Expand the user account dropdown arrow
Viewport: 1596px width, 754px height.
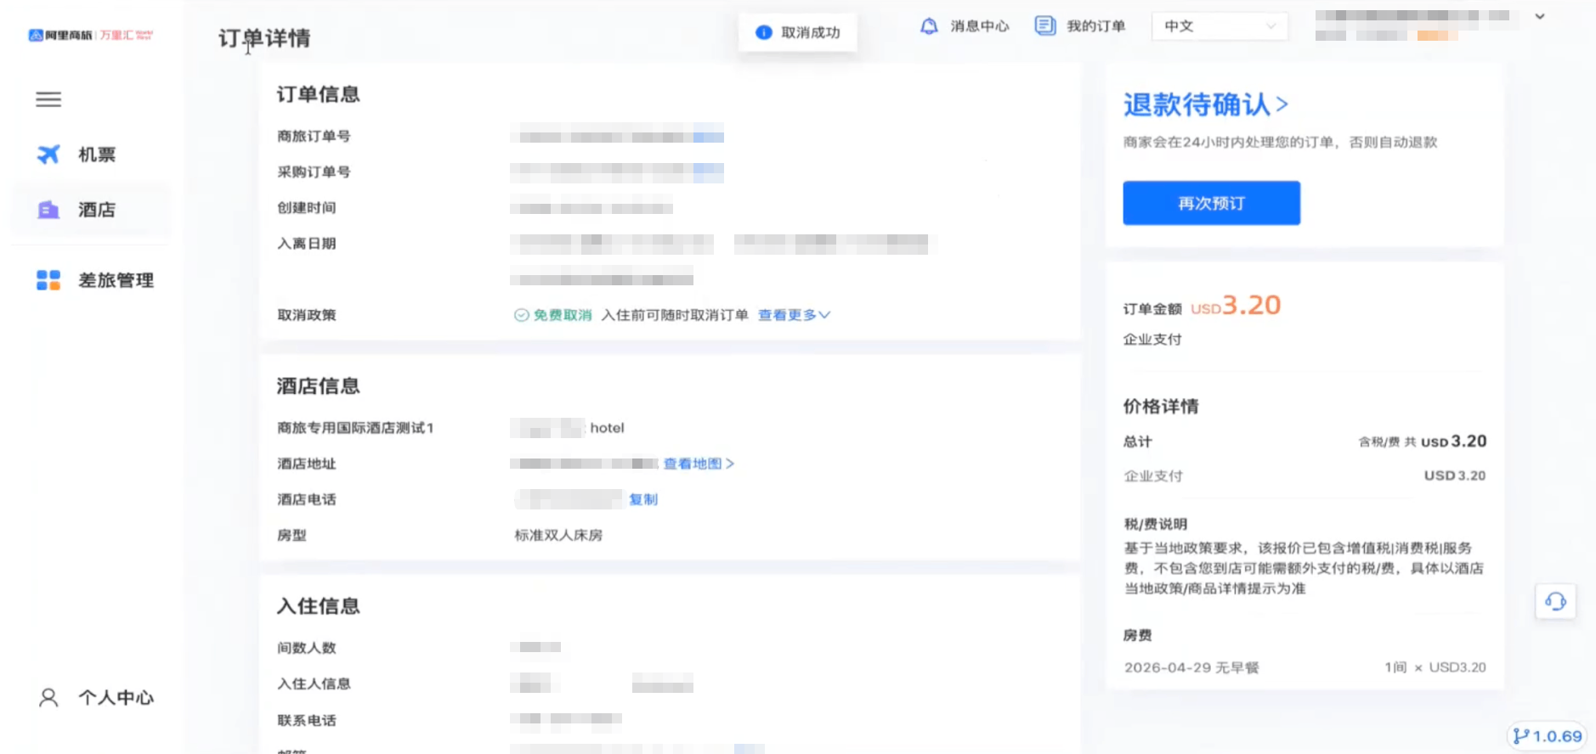[x=1539, y=17]
